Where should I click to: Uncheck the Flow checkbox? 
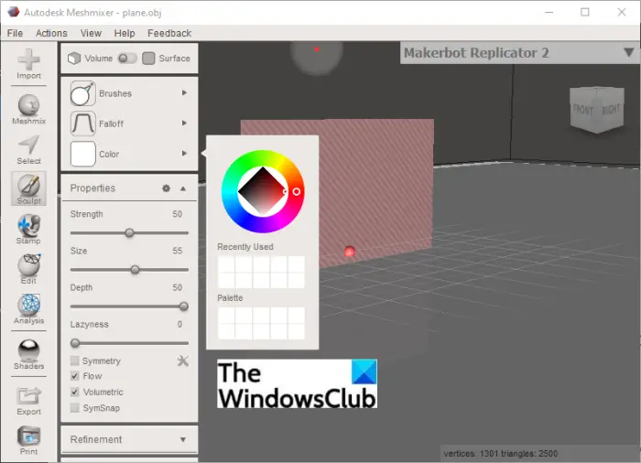point(75,376)
